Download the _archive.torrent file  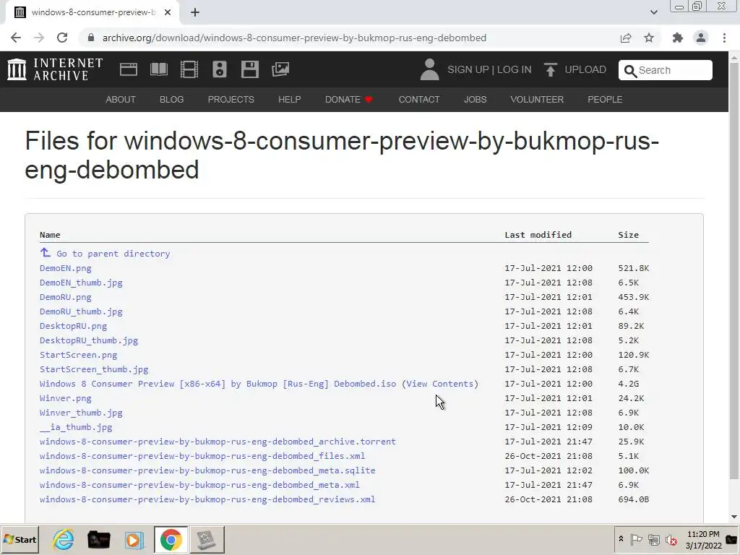coord(218,442)
